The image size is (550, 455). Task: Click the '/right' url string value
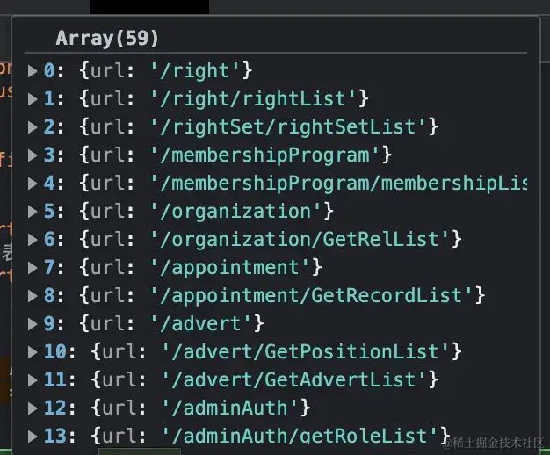pyautogui.click(x=195, y=71)
